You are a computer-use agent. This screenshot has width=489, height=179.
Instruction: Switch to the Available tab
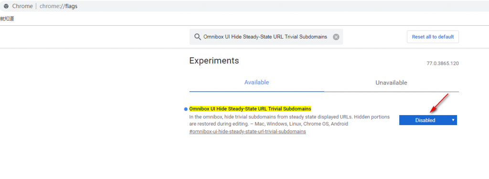pos(256,83)
